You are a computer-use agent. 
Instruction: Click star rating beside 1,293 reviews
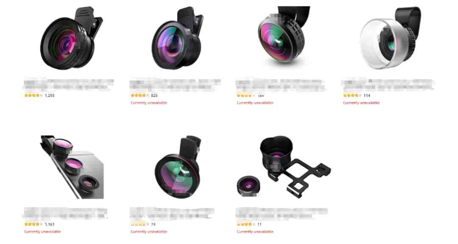tap(34, 95)
